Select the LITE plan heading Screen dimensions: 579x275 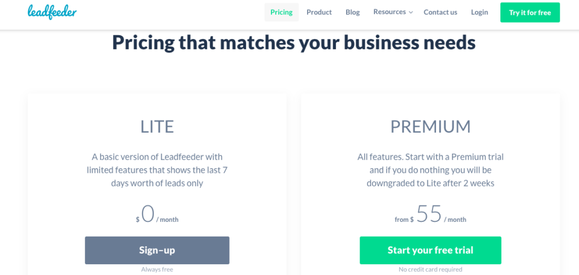157,127
